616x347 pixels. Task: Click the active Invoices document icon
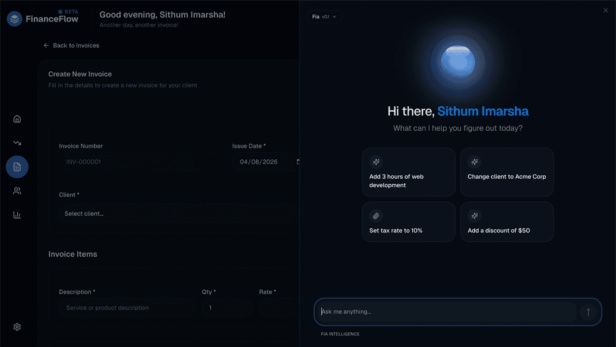tap(17, 166)
